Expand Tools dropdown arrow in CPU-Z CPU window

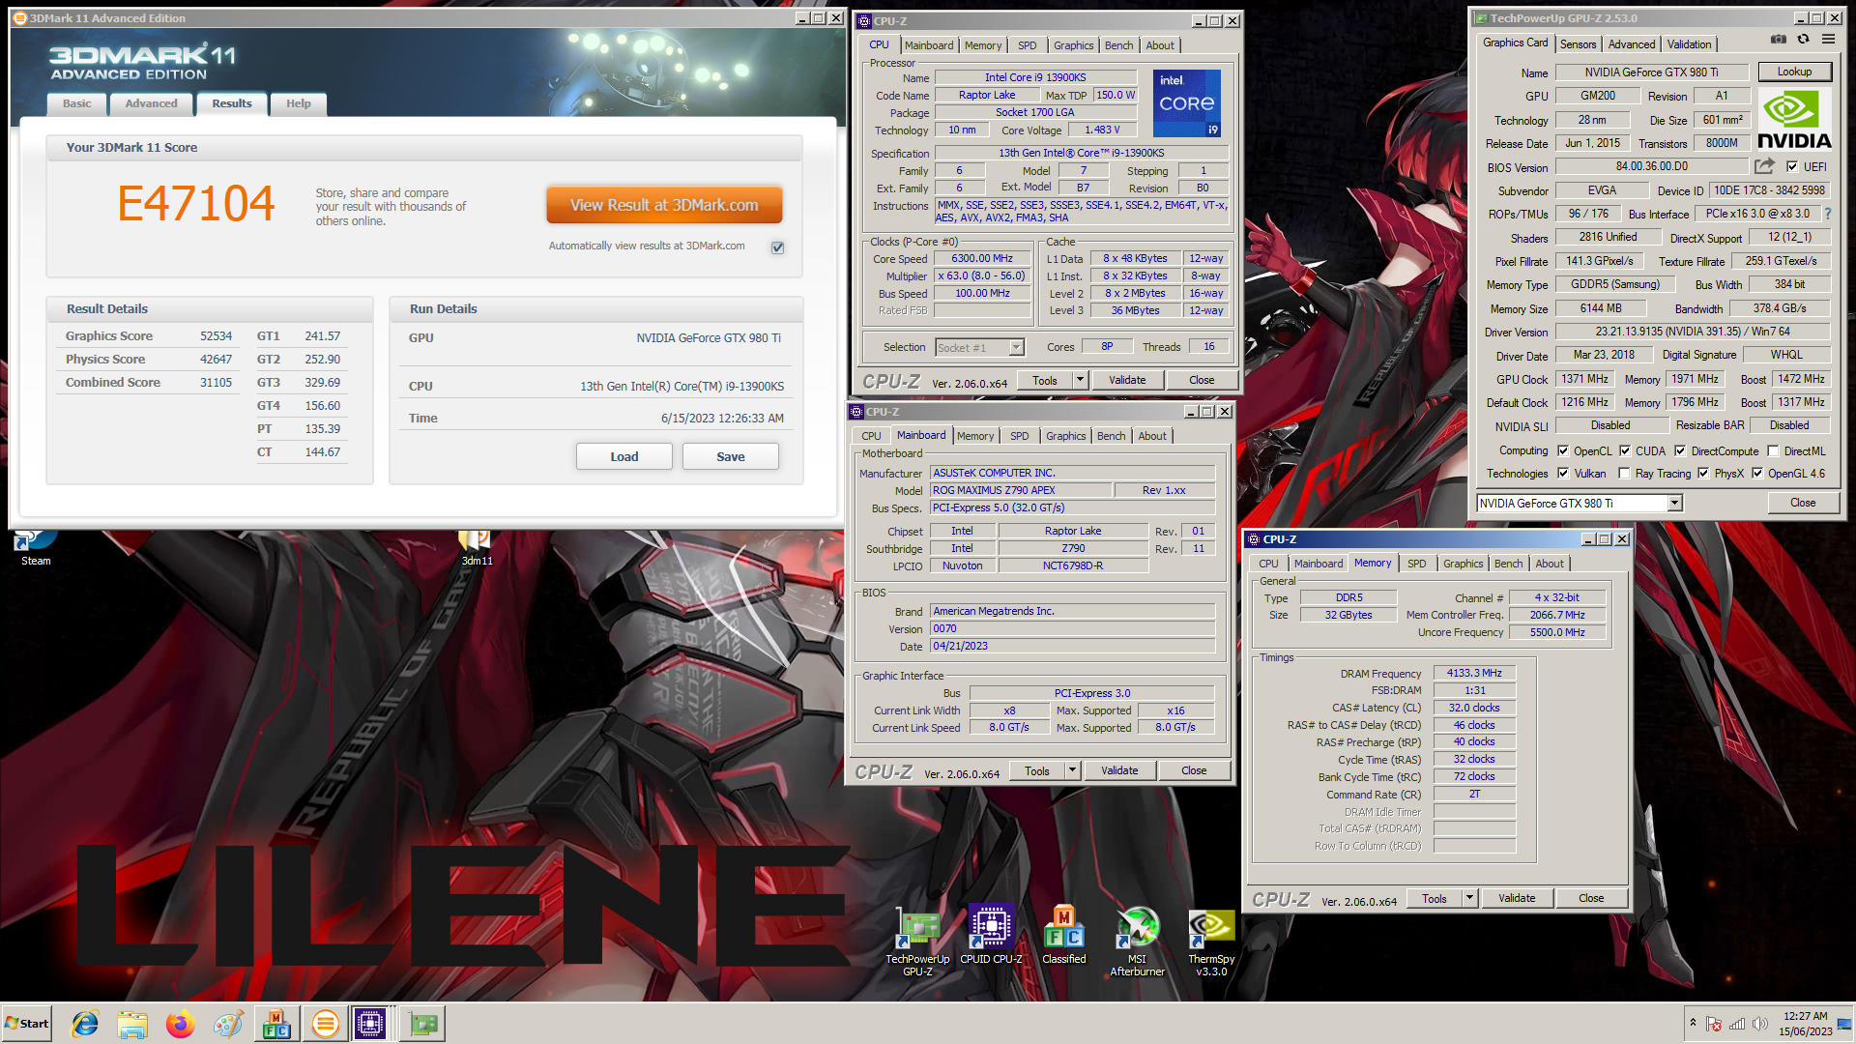pyautogui.click(x=1080, y=380)
